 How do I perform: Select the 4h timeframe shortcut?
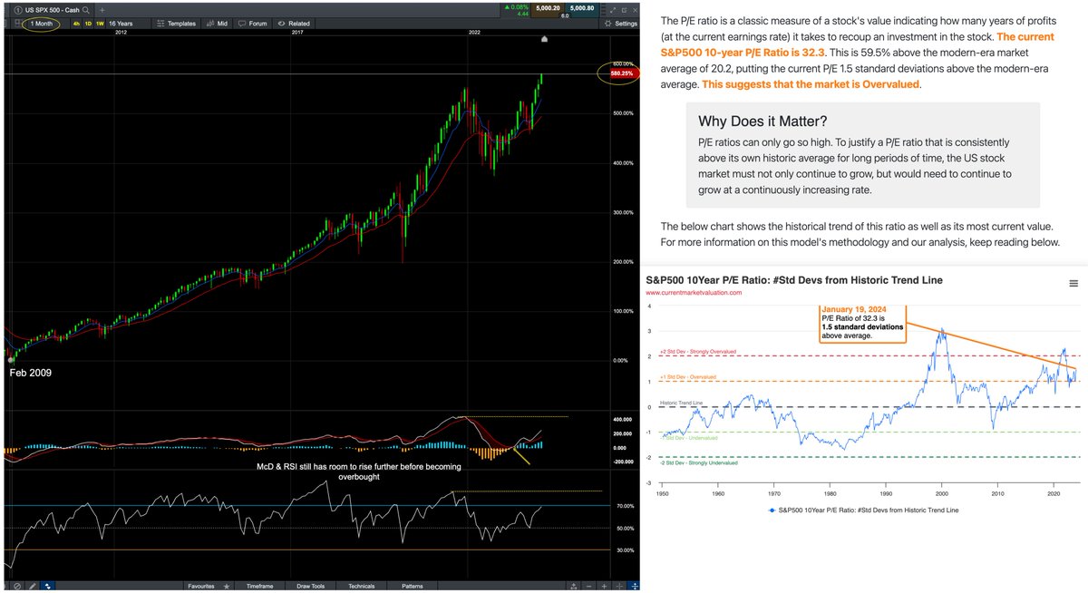(x=76, y=24)
